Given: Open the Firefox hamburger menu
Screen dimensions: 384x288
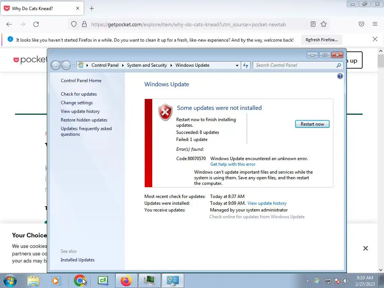Looking at the screenshot, I should point(375,24).
